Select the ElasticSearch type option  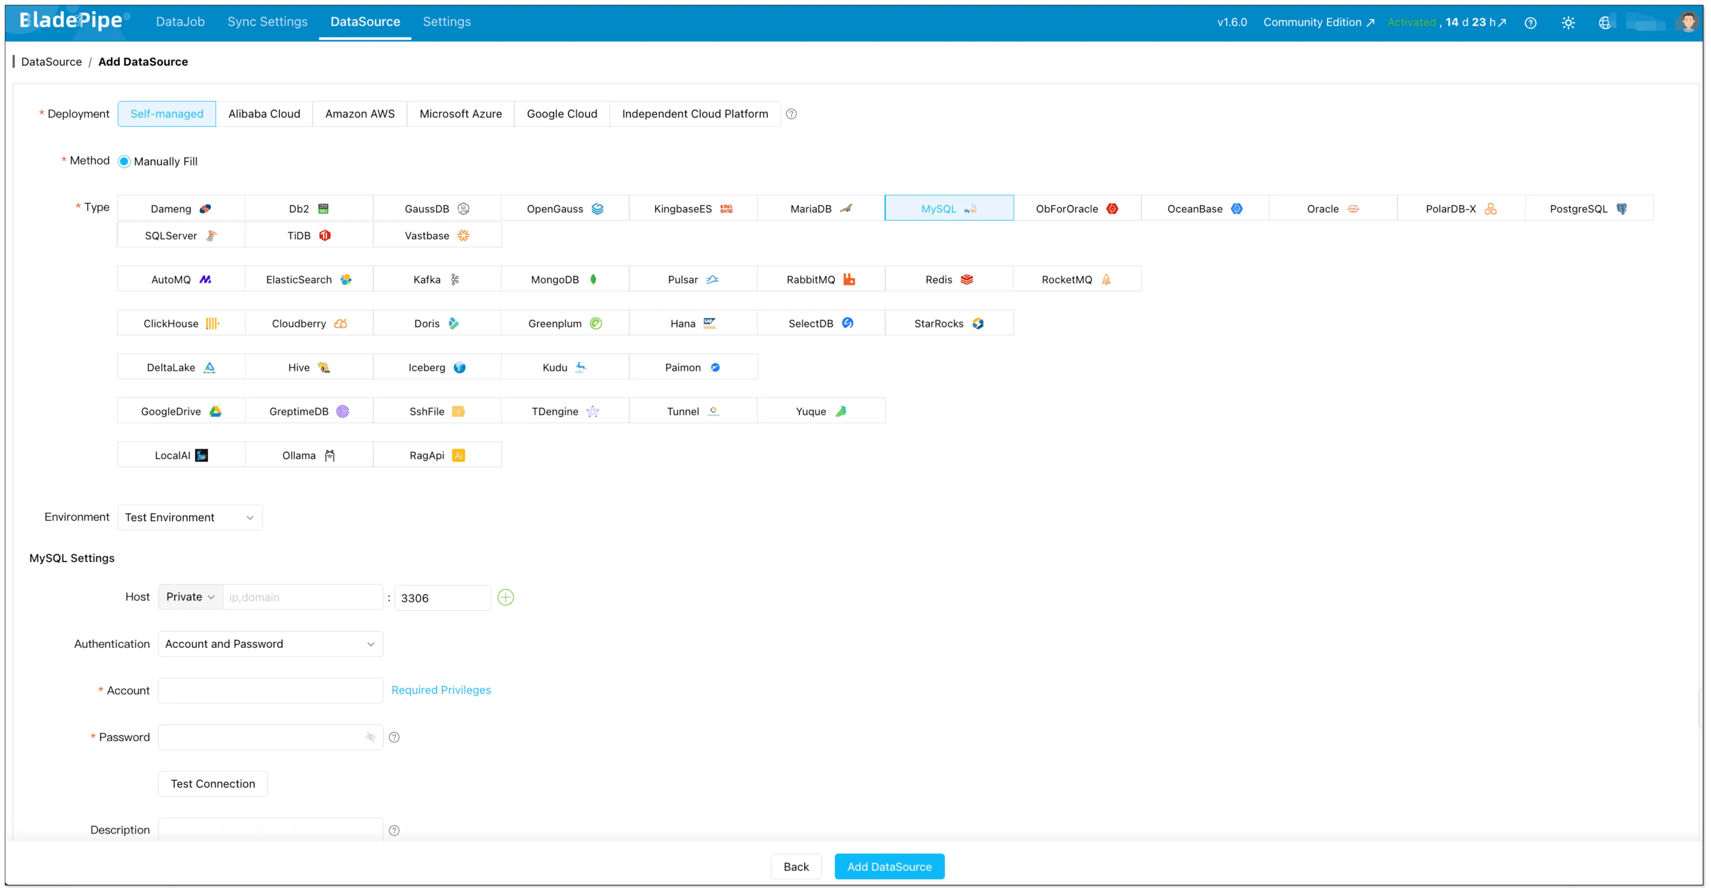309,279
